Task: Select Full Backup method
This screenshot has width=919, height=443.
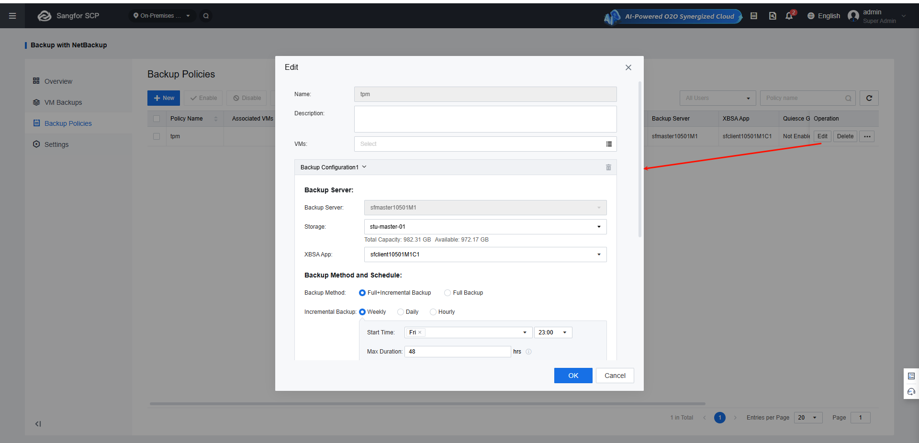Action: click(448, 293)
